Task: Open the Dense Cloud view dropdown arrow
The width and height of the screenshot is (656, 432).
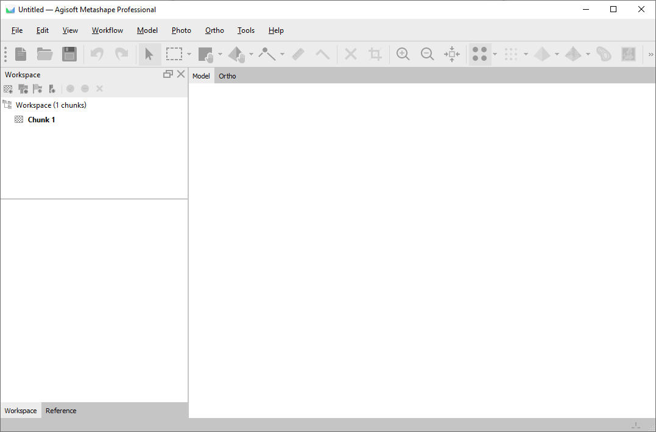Action: pyautogui.click(x=526, y=54)
